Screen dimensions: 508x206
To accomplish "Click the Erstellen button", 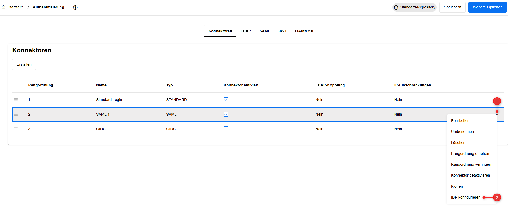I will point(24,64).
